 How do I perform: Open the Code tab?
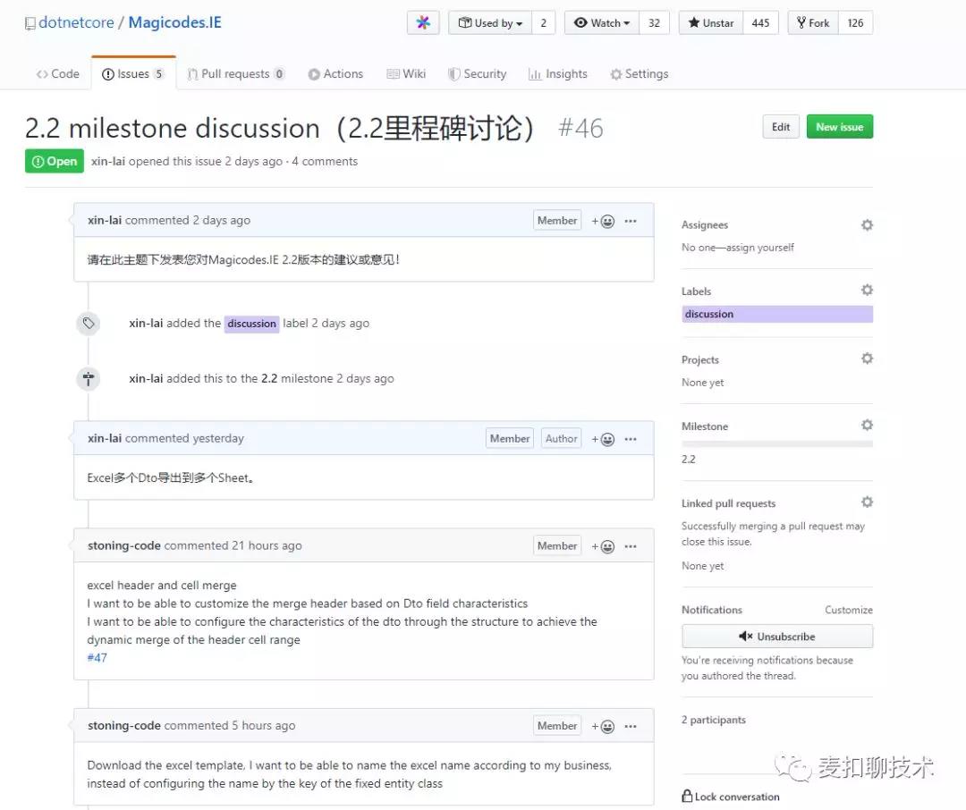[x=58, y=74]
